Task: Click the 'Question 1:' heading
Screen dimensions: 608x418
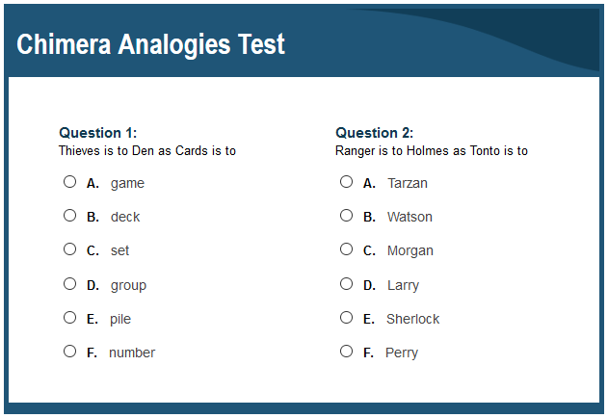Action: point(97,133)
